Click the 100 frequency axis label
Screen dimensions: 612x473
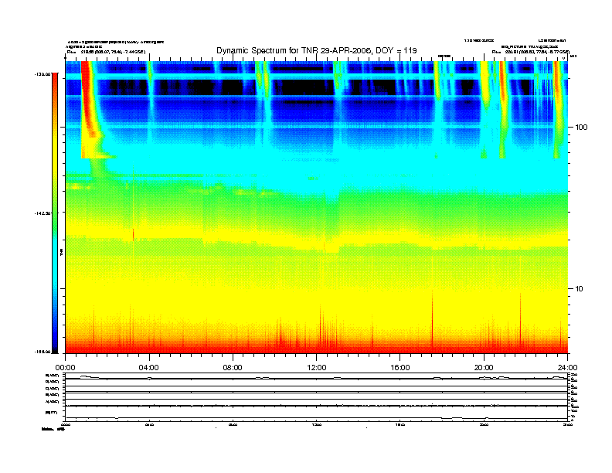pos(581,128)
